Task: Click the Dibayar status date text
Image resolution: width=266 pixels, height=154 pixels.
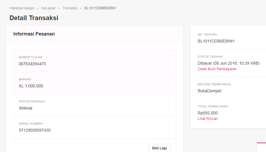Action: (x=229, y=63)
